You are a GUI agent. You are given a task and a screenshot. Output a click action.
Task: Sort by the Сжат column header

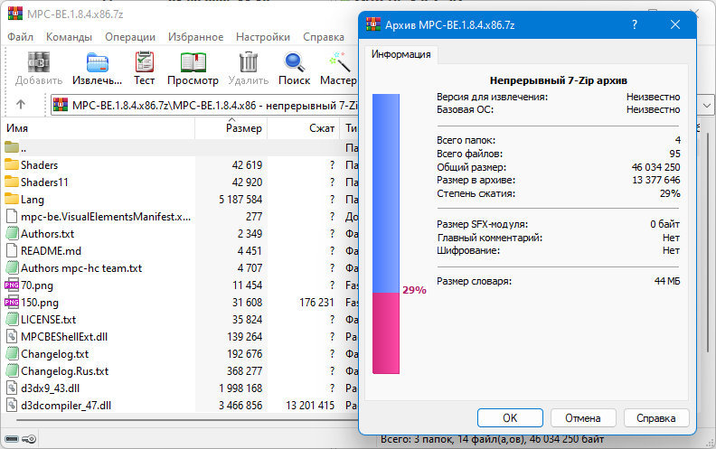(x=303, y=128)
